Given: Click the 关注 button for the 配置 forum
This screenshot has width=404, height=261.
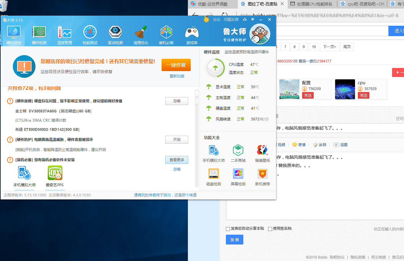Looking at the screenshot, I should click(308, 96).
